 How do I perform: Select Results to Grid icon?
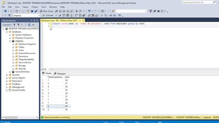[93, 15]
